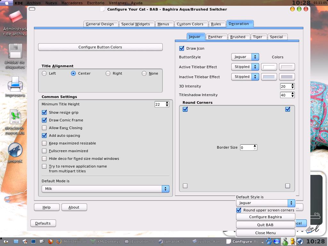The height and width of the screenshot is (246, 328).
Task: Select Right title alignment
Action: [x=108, y=73]
